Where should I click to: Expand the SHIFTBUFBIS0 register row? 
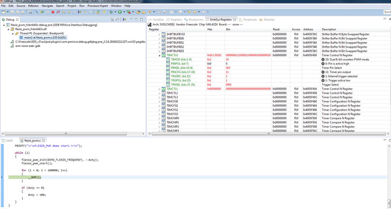pyautogui.click(x=160, y=39)
